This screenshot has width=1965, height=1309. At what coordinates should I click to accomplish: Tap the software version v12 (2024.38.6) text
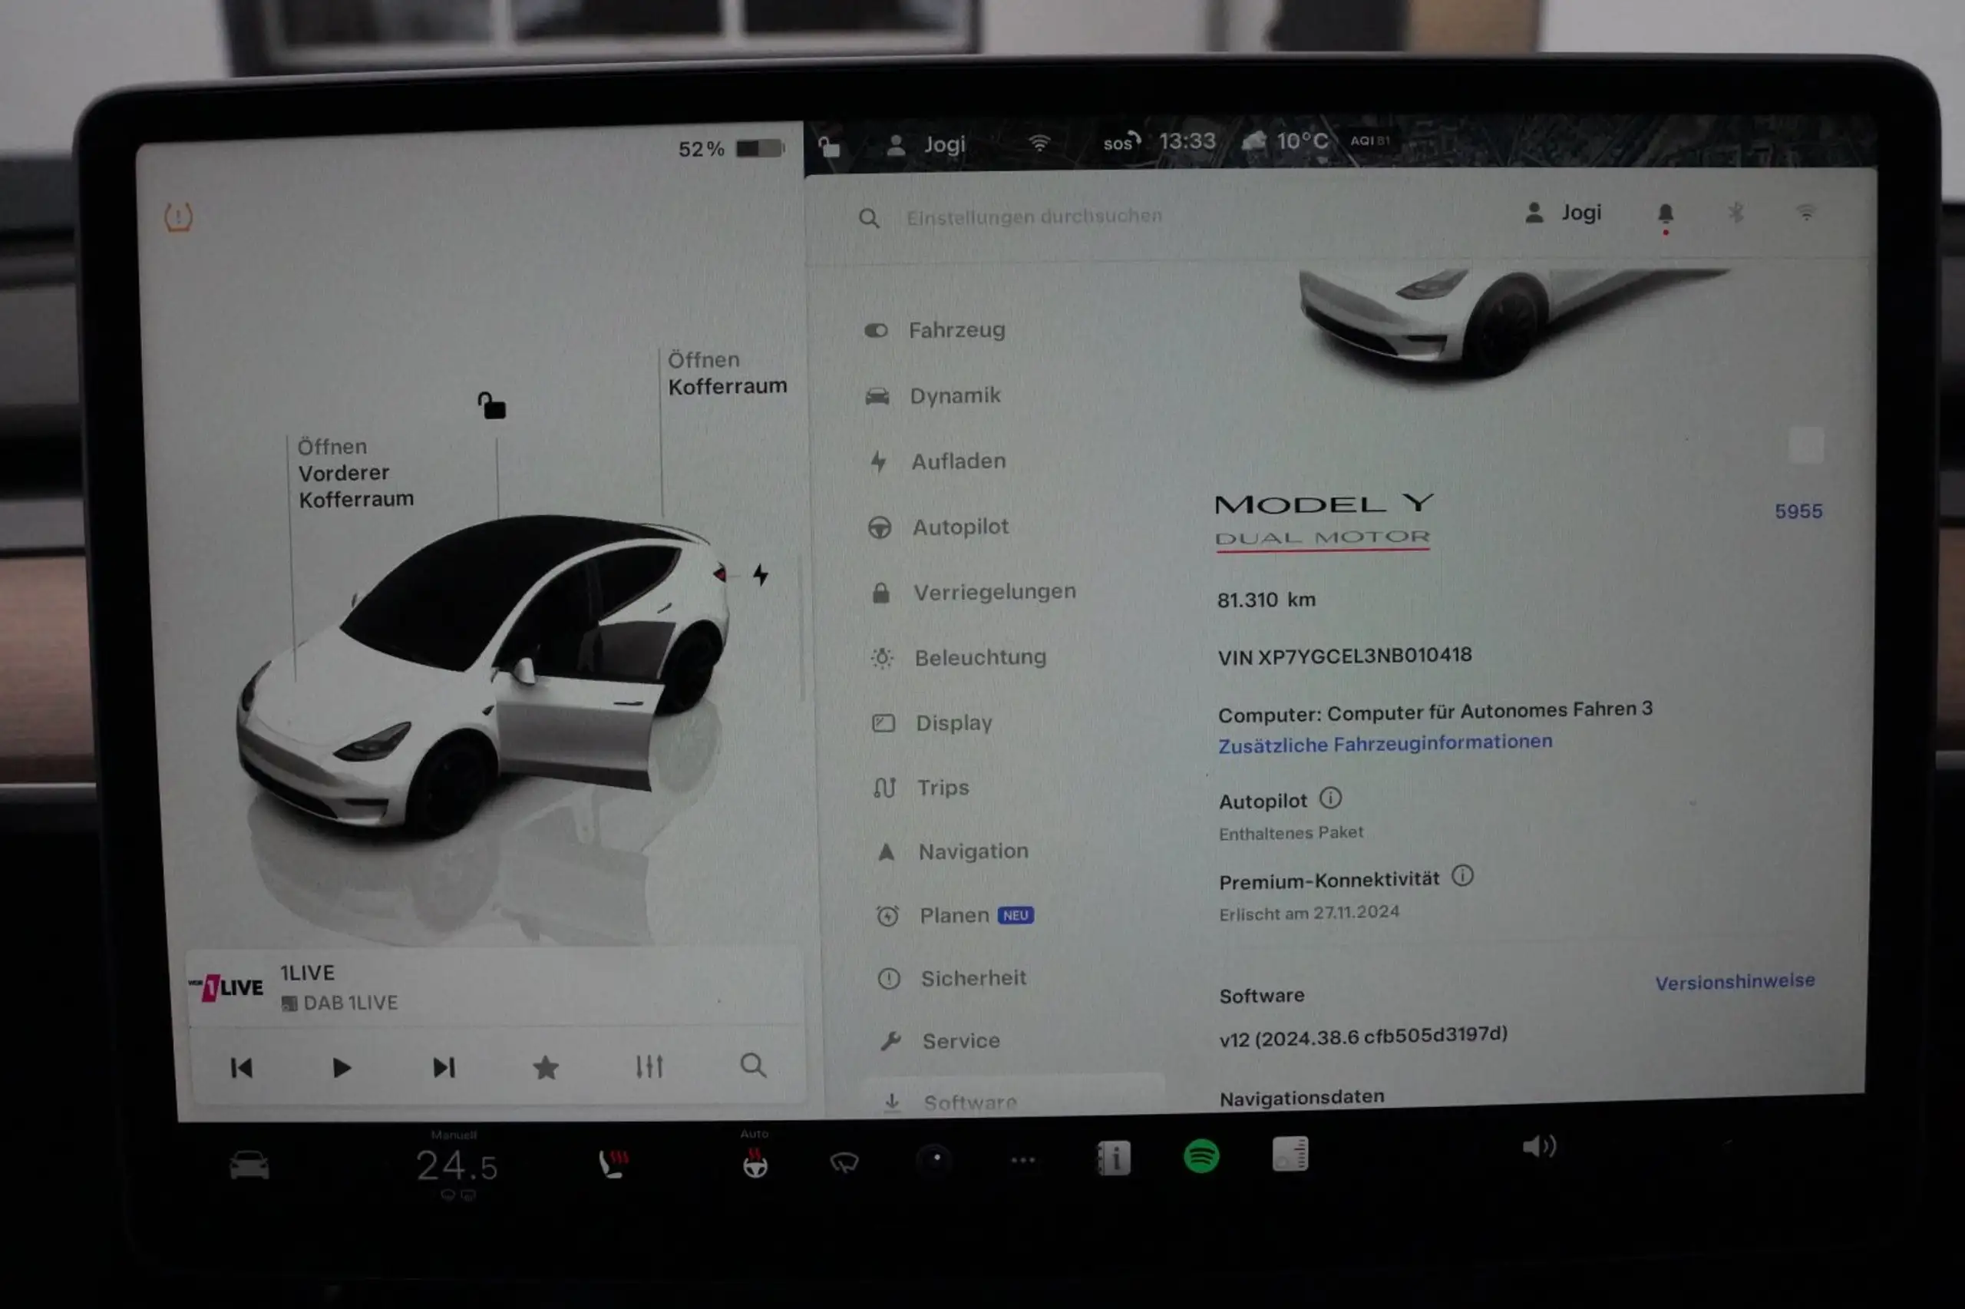coord(1363,1036)
